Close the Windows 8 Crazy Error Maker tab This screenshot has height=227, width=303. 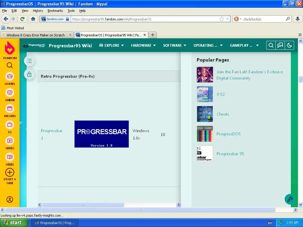[x=70, y=35]
